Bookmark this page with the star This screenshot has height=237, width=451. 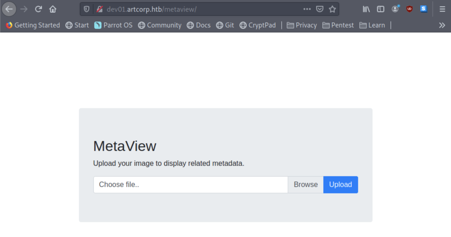[x=333, y=9]
